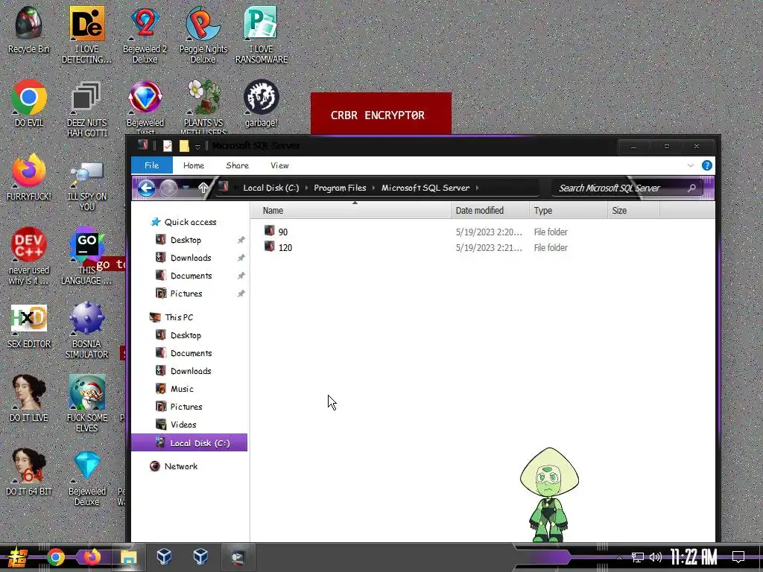Sort by the Size column header
The width and height of the screenshot is (763, 572).
633,211
